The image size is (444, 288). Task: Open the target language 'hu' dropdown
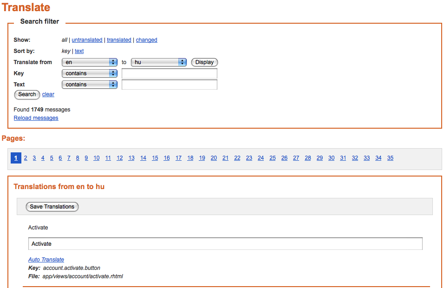point(158,62)
